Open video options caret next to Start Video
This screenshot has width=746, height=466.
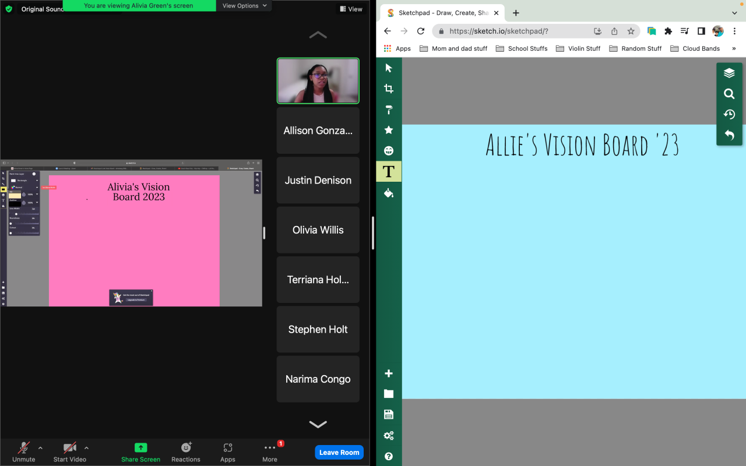click(86, 448)
